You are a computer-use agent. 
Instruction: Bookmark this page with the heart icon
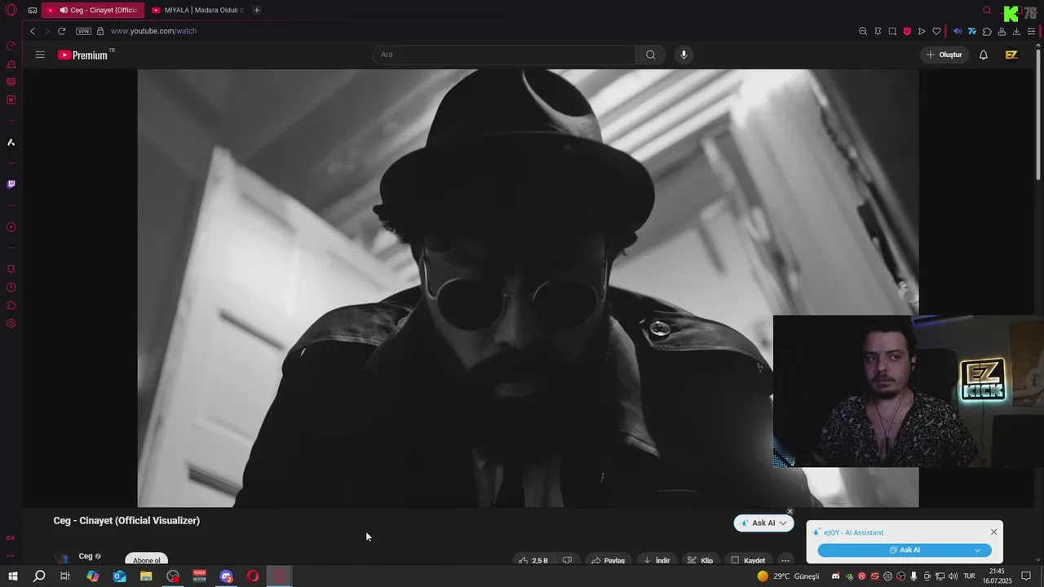[x=936, y=32]
